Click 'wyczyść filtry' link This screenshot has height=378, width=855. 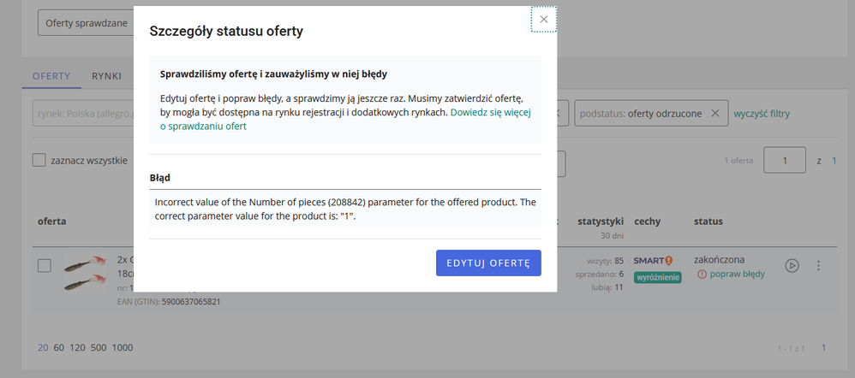[762, 113]
